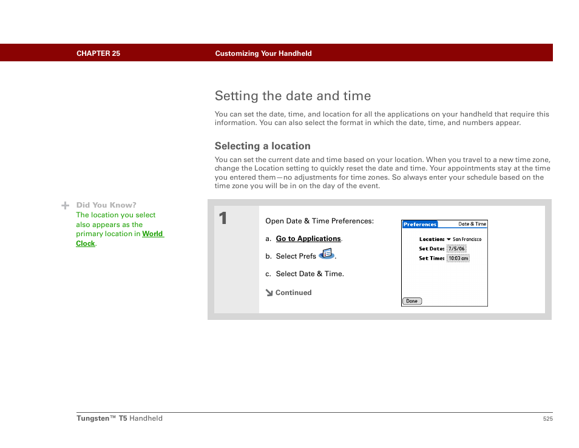The height and width of the screenshot is (448, 579).
Task: Click the Selecting a location heading
Action: [263, 146]
